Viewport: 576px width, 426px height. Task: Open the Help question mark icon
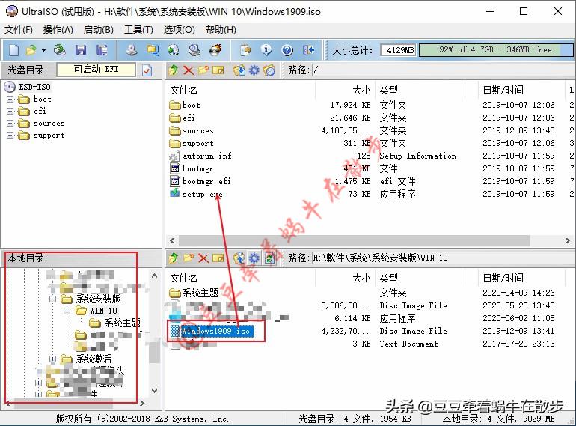pyautogui.click(x=287, y=50)
